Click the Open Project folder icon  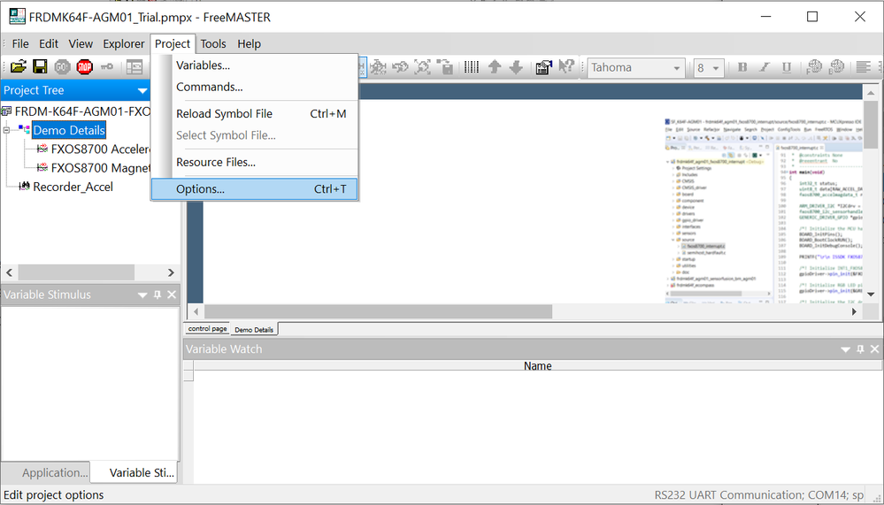click(18, 67)
